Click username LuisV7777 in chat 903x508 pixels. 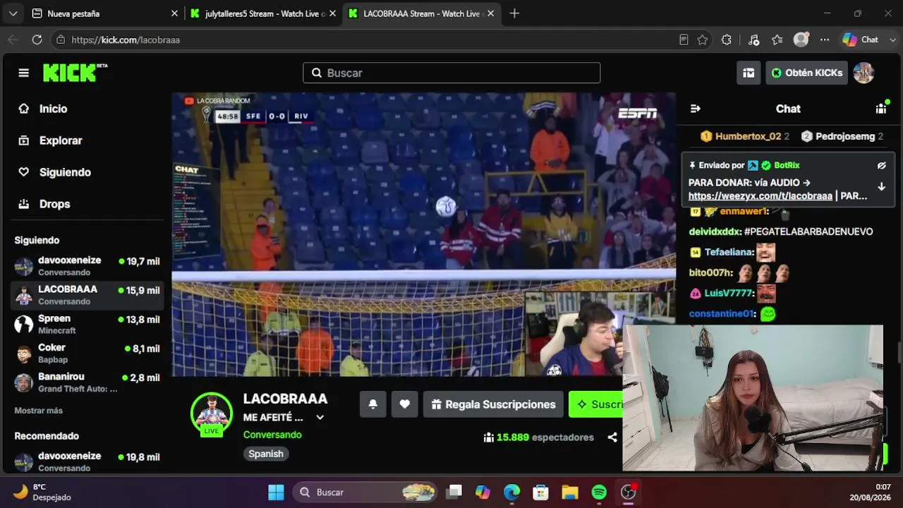[729, 293]
